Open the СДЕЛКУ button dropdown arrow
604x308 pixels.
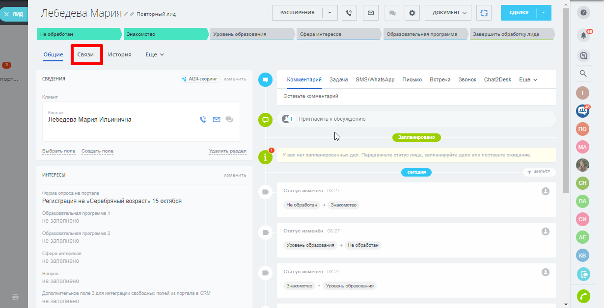(x=544, y=13)
